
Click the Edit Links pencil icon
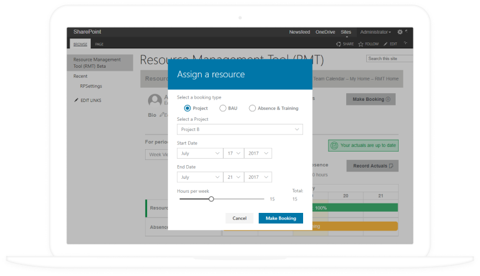[x=77, y=100]
